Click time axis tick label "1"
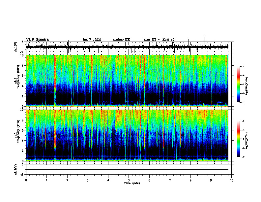The width and height of the screenshot is (261, 202). click(x=46, y=180)
